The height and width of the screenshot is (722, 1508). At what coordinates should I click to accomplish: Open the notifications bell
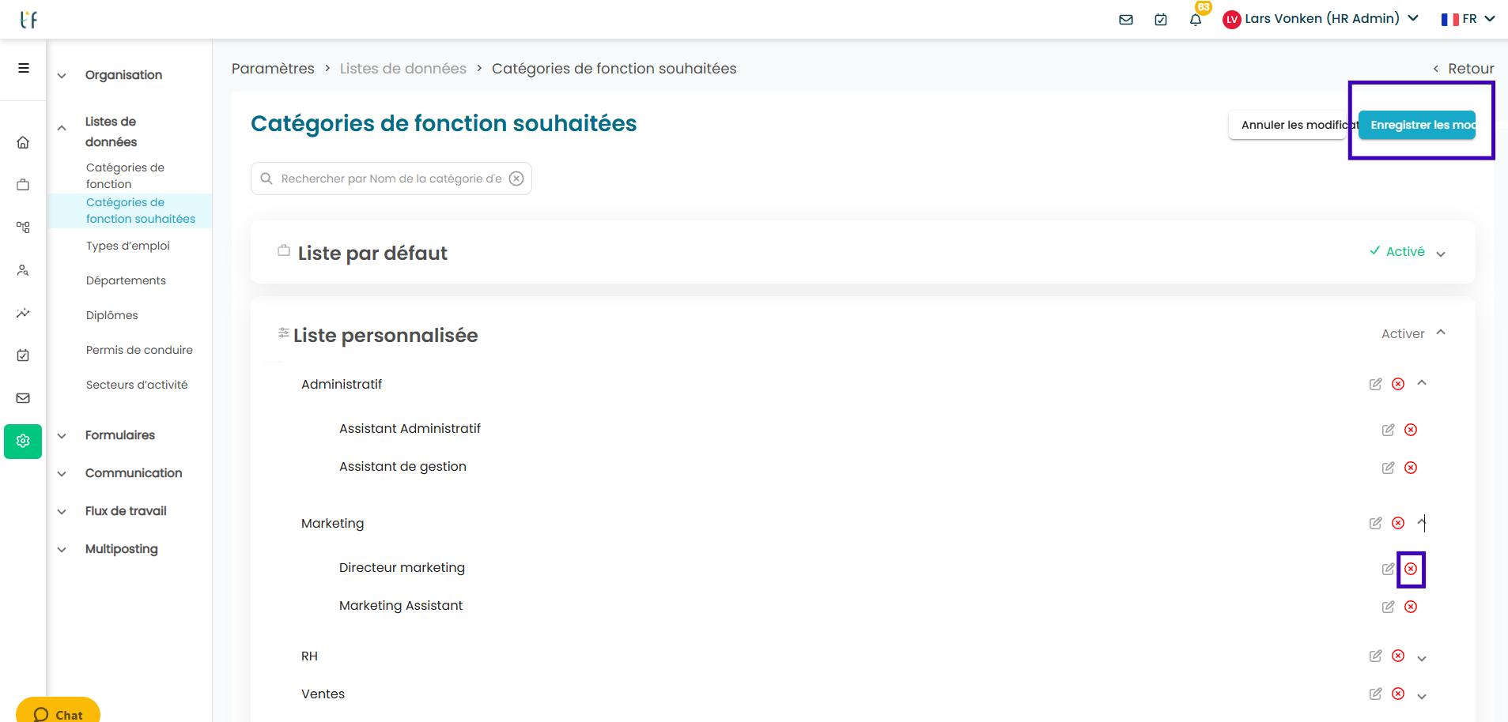(1196, 20)
